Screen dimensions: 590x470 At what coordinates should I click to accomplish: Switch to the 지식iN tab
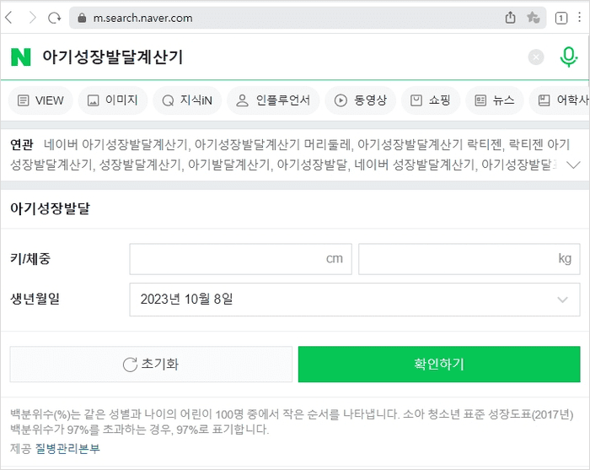(x=187, y=100)
